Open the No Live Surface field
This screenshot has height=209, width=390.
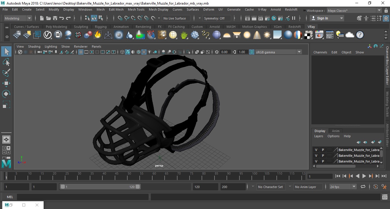(176, 18)
